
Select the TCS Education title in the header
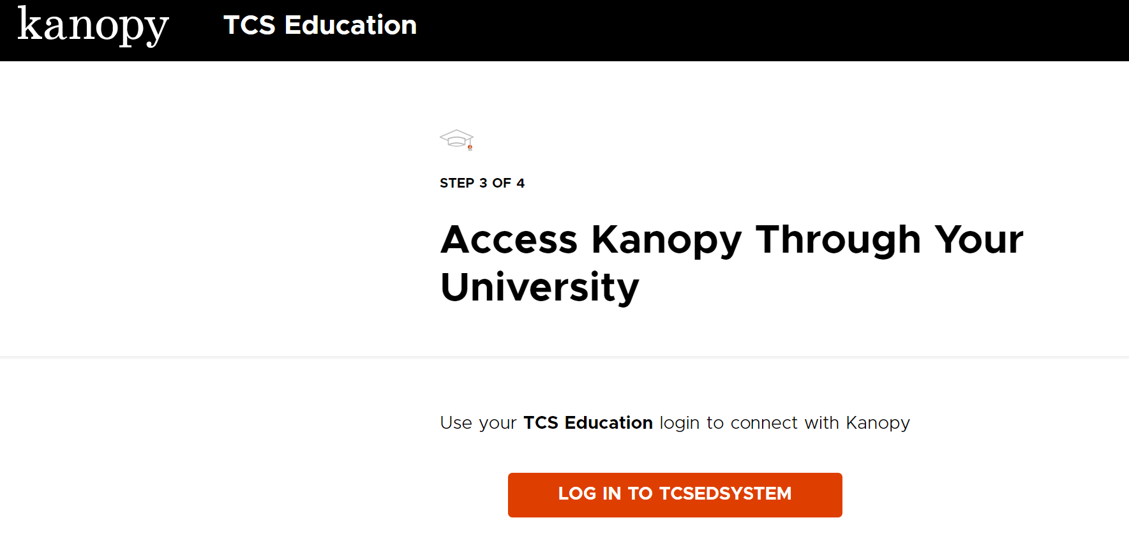point(320,25)
